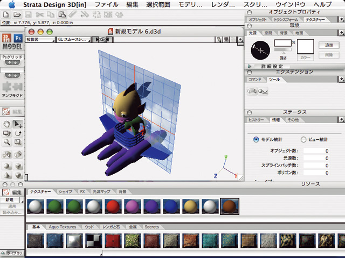Select the cone primitive tool
This screenshot has width=345, height=258.
click(x=7, y=175)
